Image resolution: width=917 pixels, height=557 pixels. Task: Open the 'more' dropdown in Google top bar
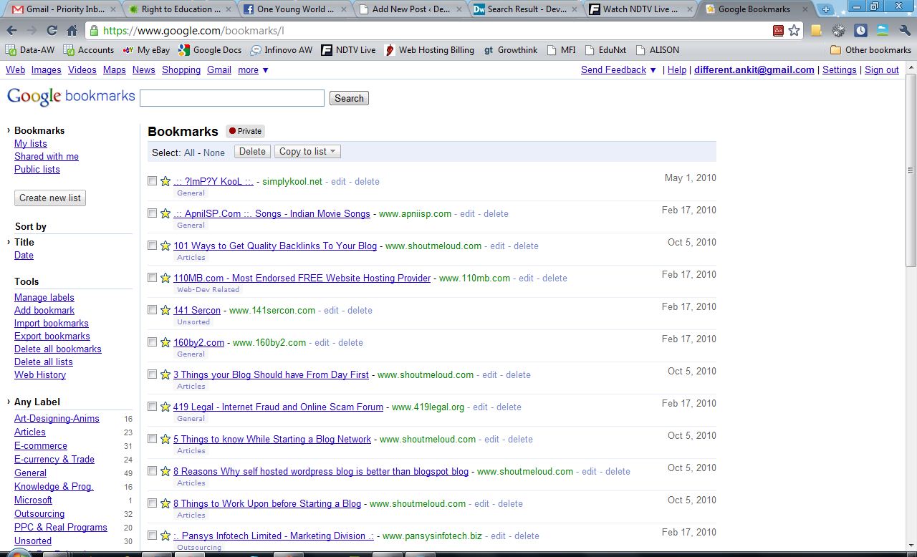(253, 70)
